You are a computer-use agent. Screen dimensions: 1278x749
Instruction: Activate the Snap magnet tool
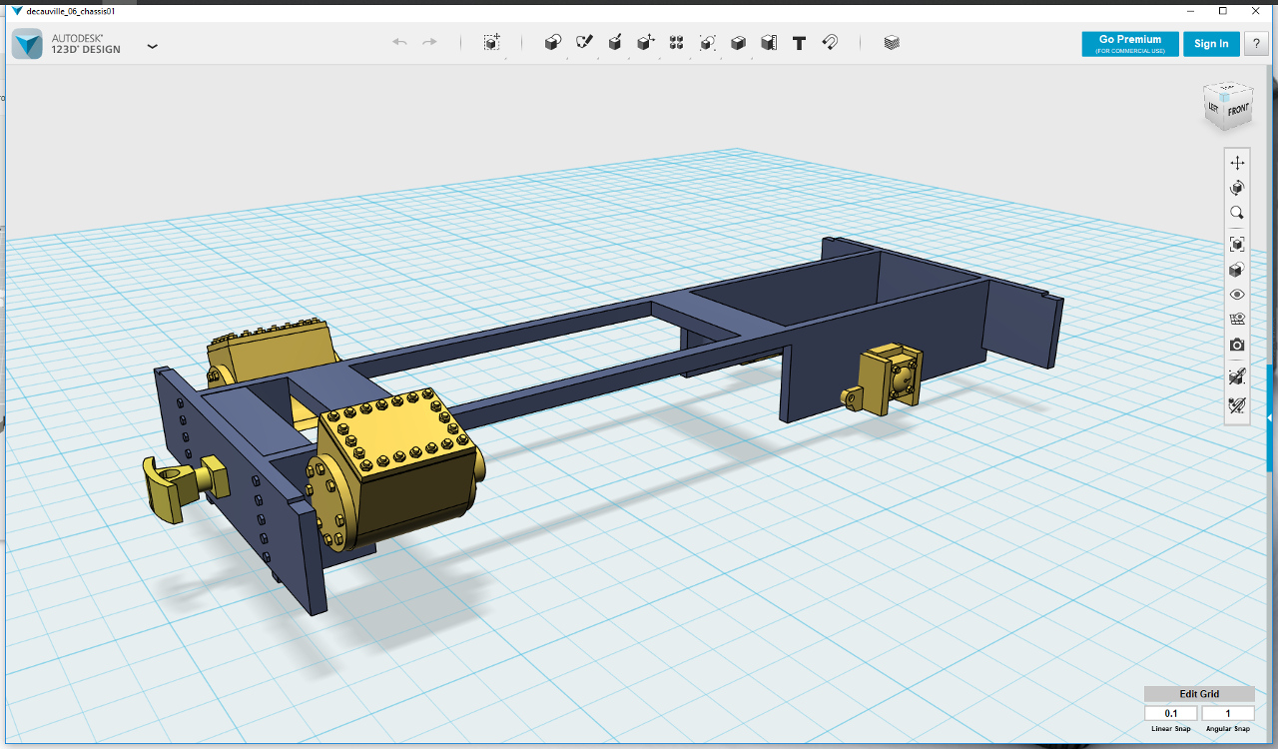click(x=830, y=43)
